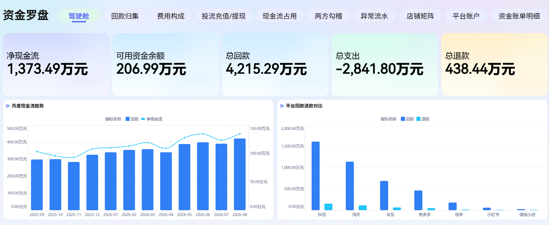
Task: Click the 净现金流 KPI card
Action: pyautogui.click(x=56, y=64)
